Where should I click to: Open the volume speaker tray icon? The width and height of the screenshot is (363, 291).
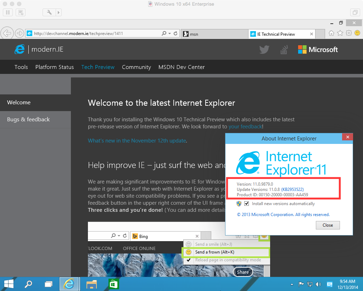(318, 284)
